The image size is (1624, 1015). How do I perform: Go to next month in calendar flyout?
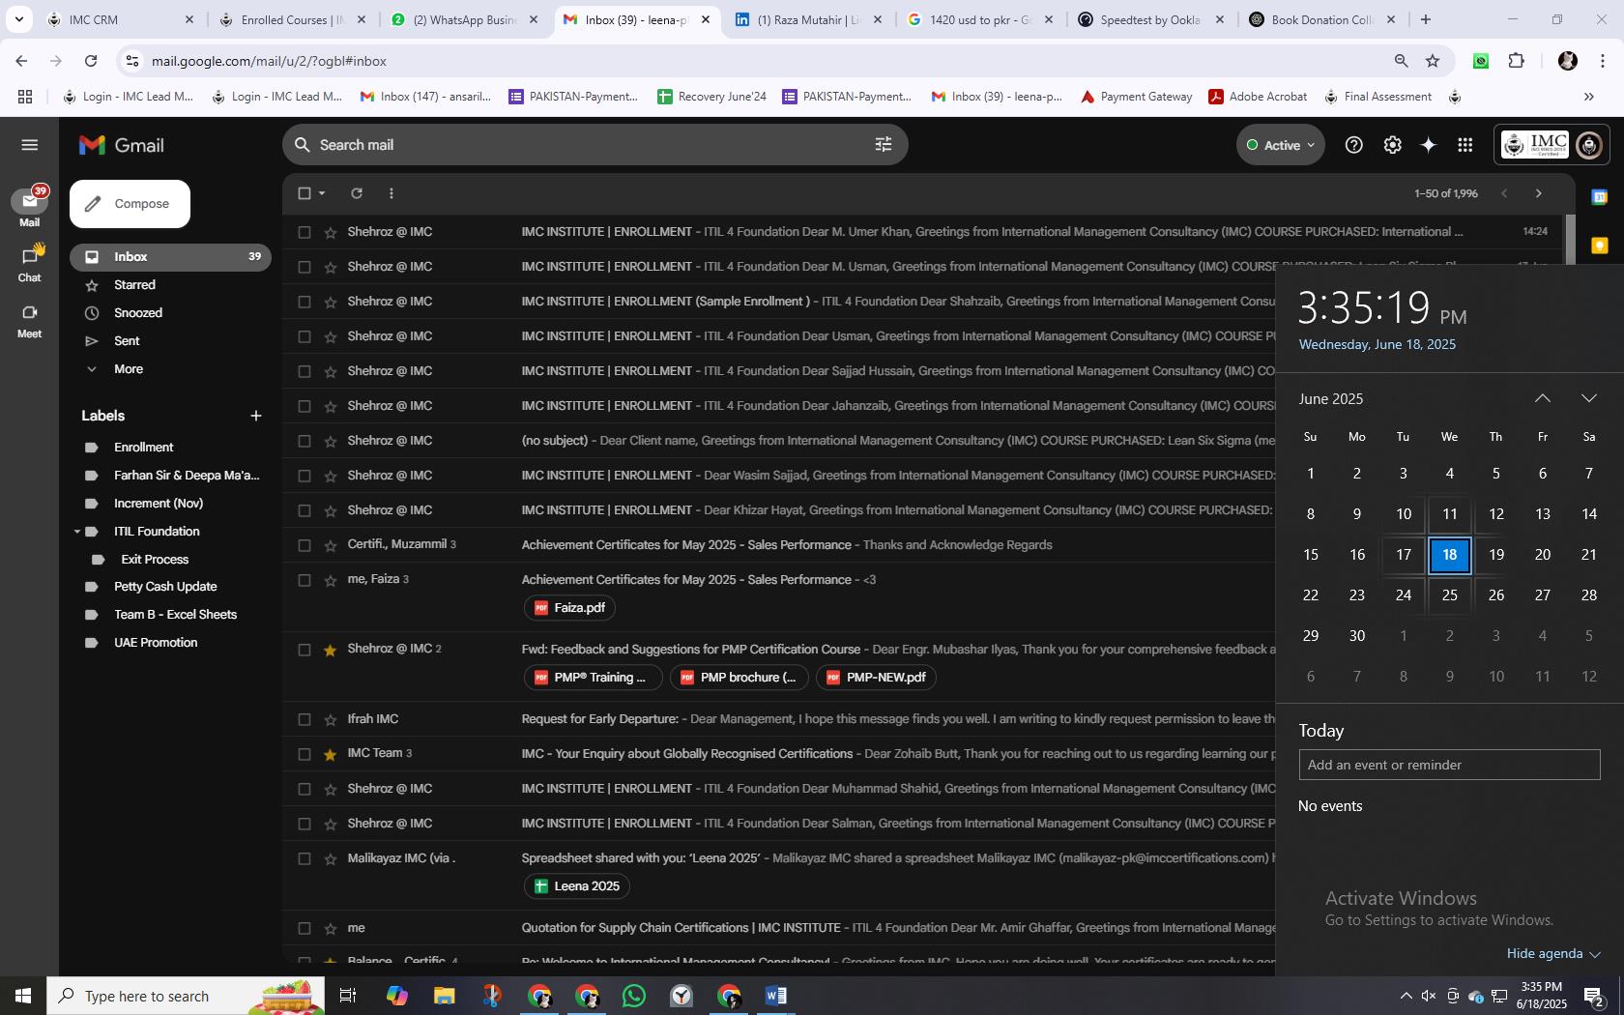(1588, 398)
